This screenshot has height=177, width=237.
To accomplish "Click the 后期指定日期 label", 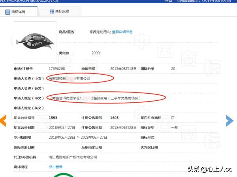I will click(92, 147).
